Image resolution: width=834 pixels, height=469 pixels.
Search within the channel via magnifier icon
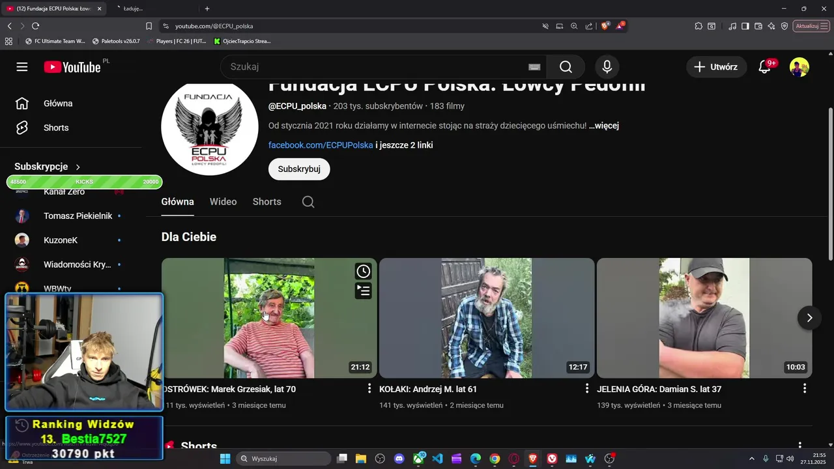pos(308,202)
